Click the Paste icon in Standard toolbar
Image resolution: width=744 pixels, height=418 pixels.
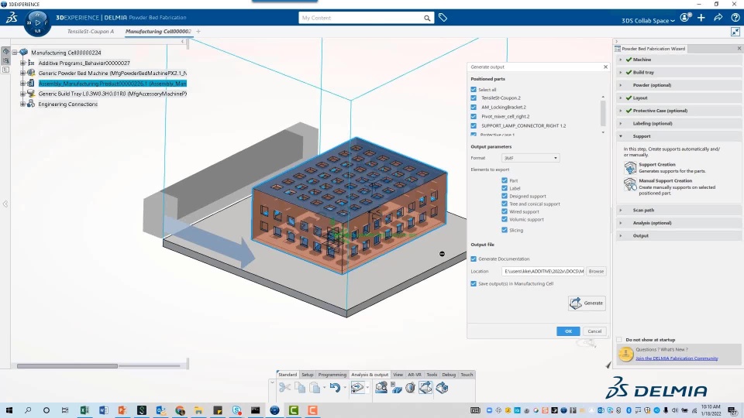click(315, 388)
